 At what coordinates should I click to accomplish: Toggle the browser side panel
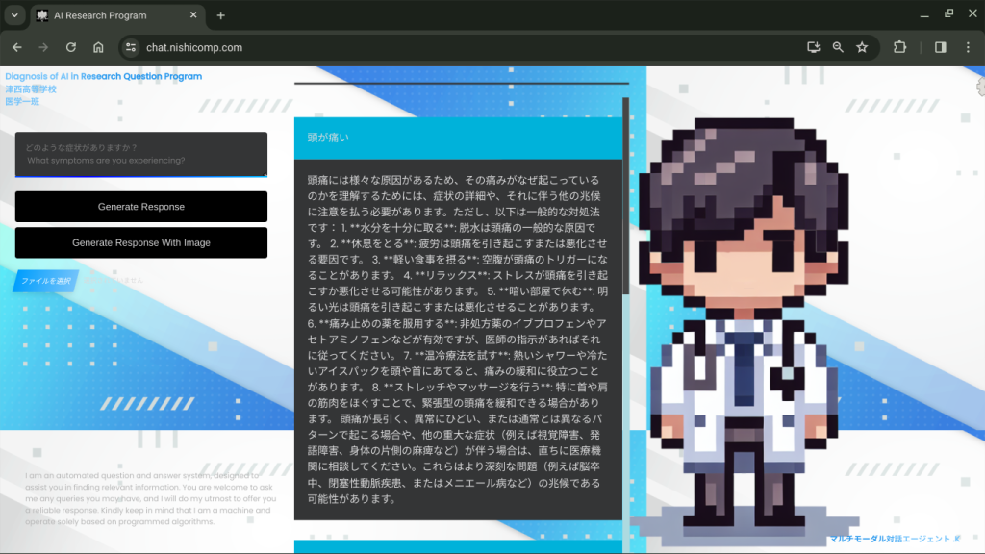[940, 47]
